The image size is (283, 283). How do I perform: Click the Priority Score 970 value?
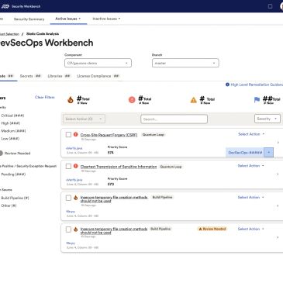(111, 184)
